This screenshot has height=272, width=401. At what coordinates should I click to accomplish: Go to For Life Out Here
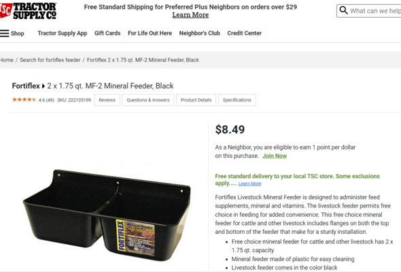[x=150, y=33]
